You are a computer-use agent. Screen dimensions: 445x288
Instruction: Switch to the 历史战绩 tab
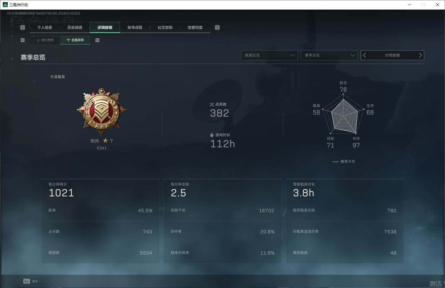coord(75,28)
